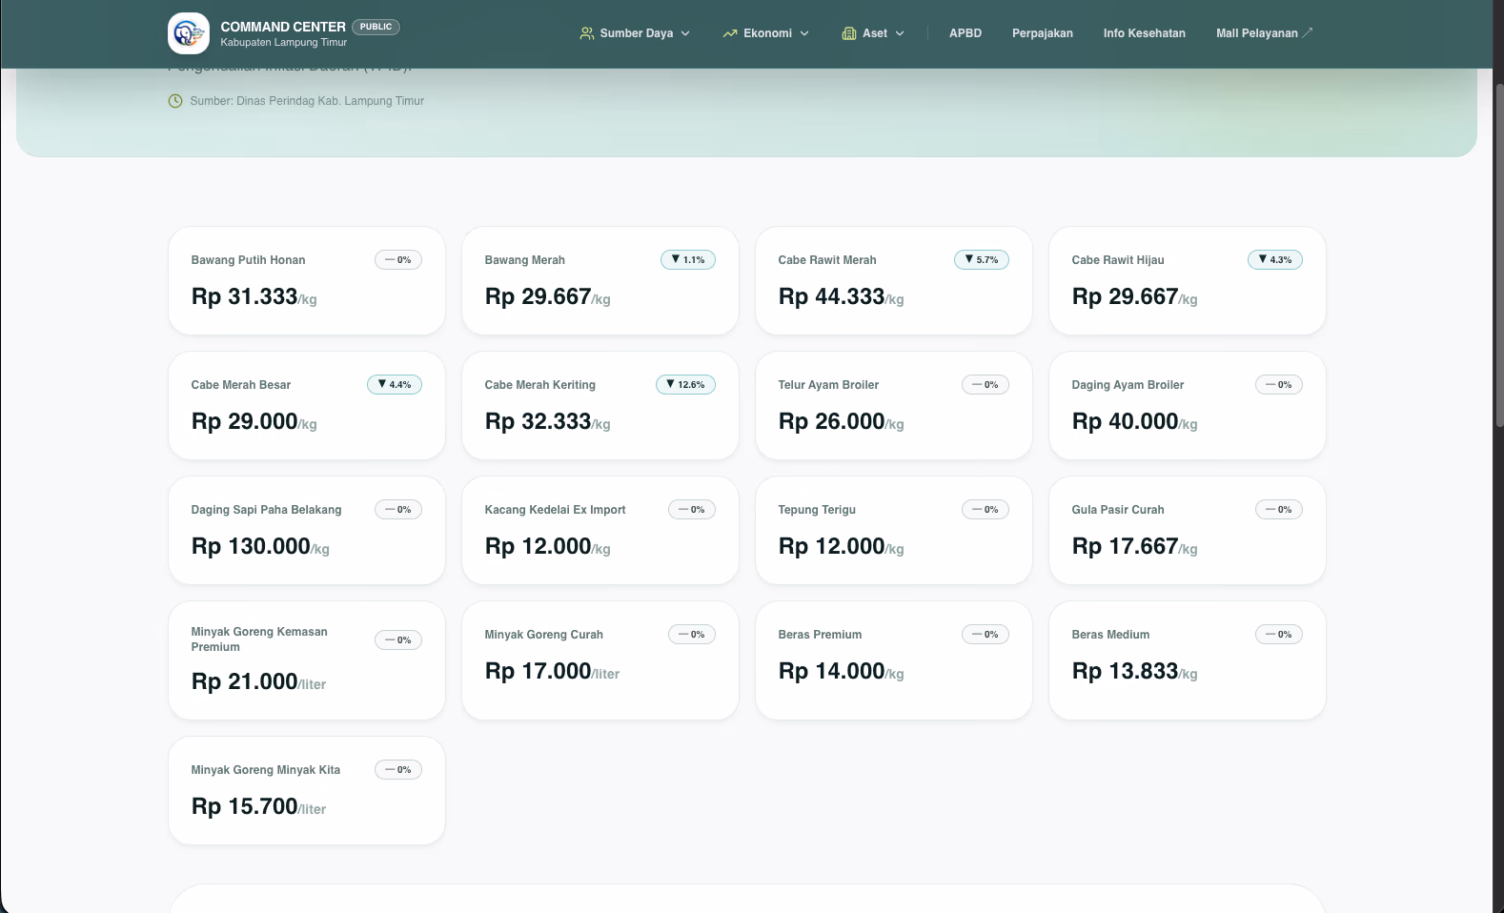The width and height of the screenshot is (1504, 913).
Task: Click the 0% badge on Beras Premium
Action: point(986,635)
